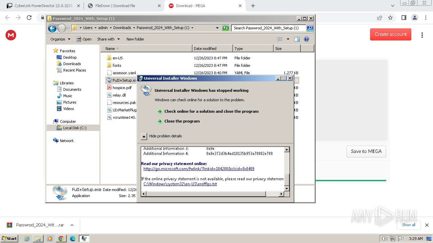
Task: Click New folder in Explorer toolbar
Action: pyautogui.click(x=135, y=39)
